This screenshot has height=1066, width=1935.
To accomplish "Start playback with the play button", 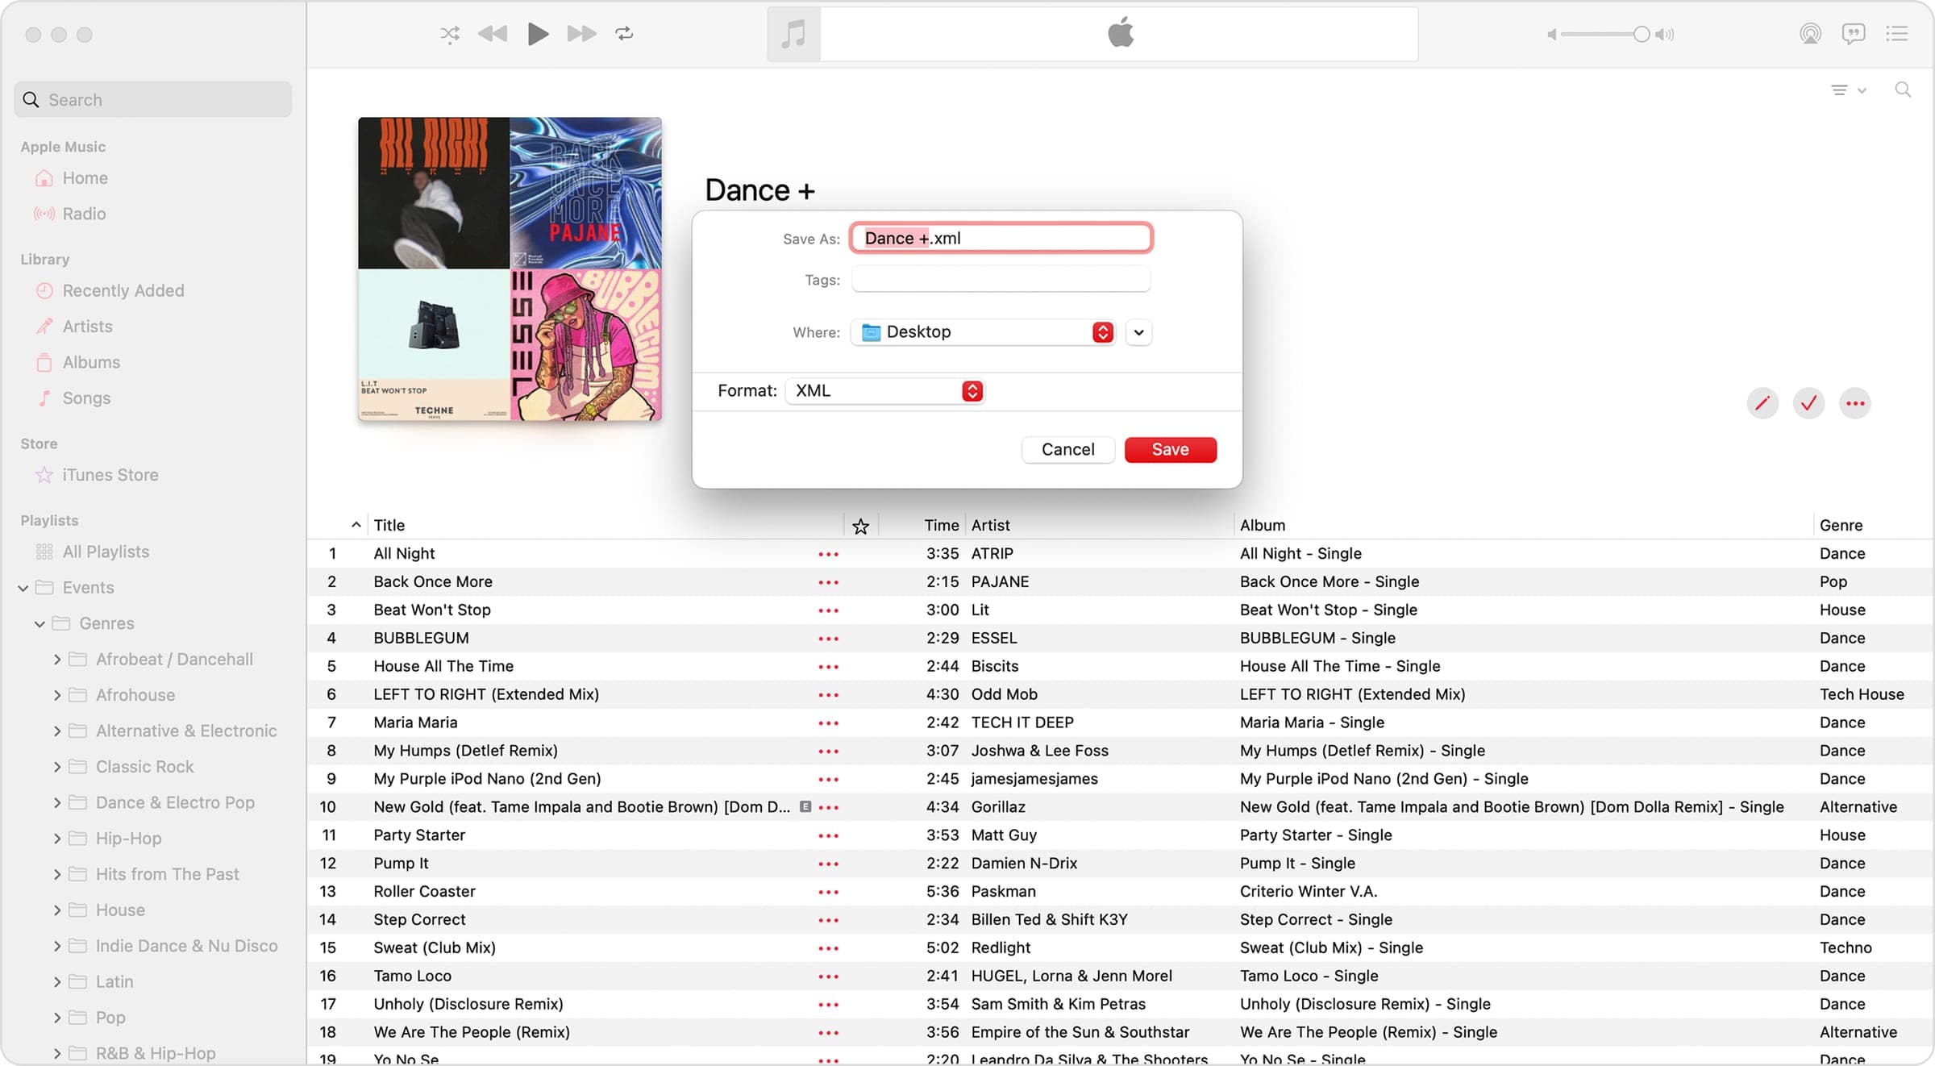I will (538, 34).
